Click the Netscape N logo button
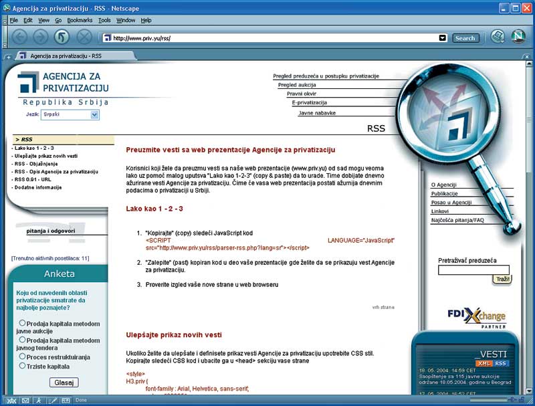 point(518,37)
